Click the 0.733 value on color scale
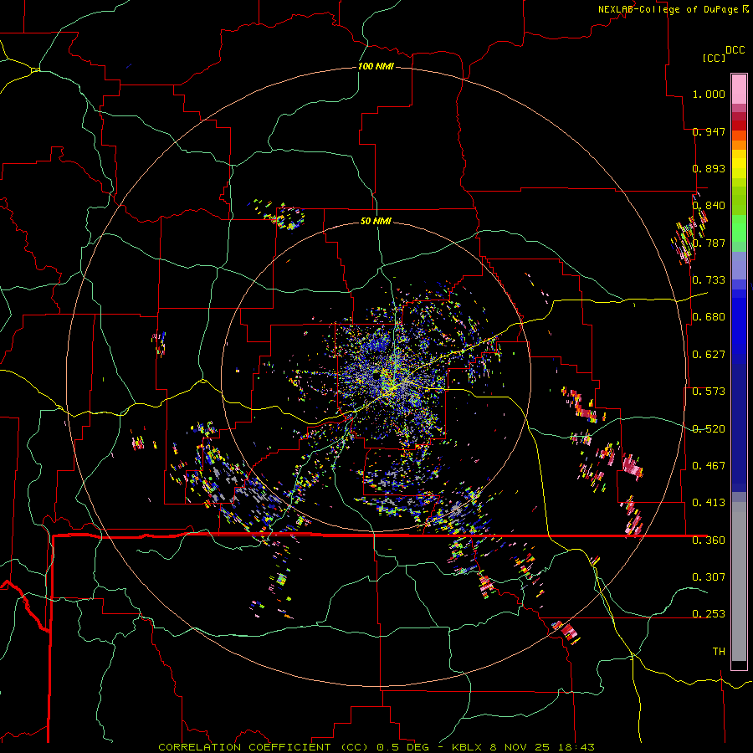This screenshot has height=753, width=753. (709, 280)
